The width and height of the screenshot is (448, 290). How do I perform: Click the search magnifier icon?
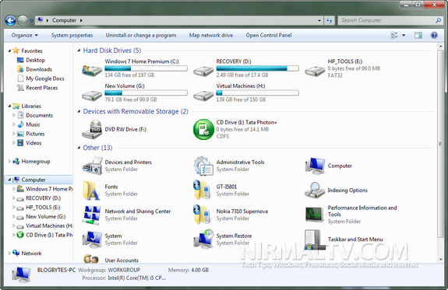point(438,20)
